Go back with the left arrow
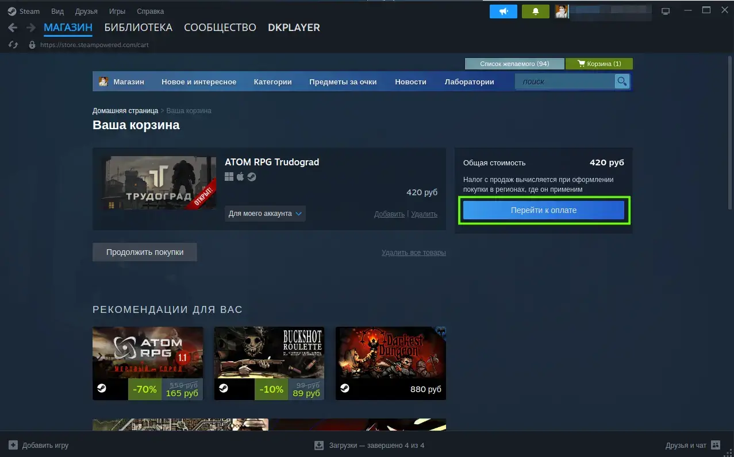This screenshot has width=734, height=457. click(13, 28)
